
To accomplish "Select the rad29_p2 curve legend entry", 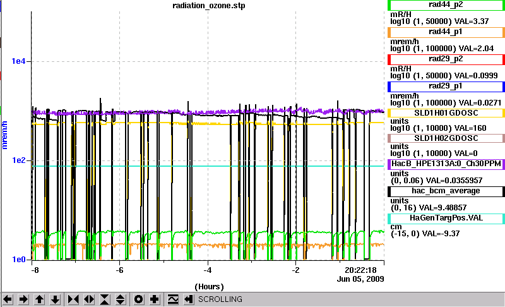I will click(446, 59).
